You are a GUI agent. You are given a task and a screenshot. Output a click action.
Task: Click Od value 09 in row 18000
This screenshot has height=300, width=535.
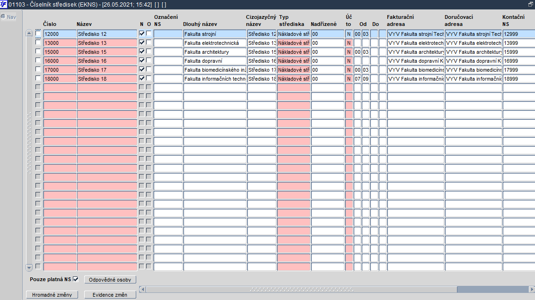[x=366, y=79]
